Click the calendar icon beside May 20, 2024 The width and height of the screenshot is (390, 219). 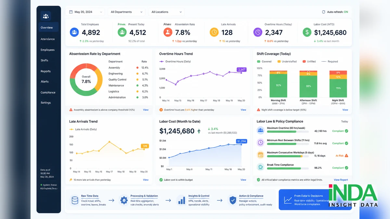(x=71, y=12)
